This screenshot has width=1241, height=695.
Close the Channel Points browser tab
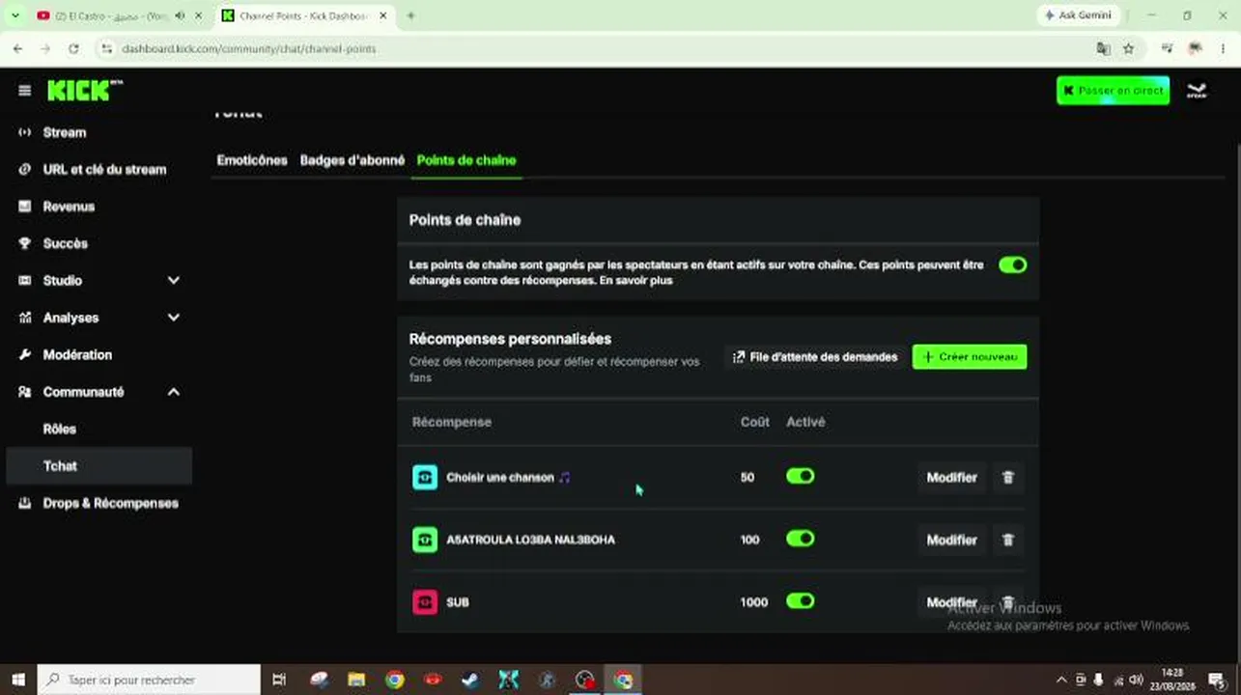point(383,15)
